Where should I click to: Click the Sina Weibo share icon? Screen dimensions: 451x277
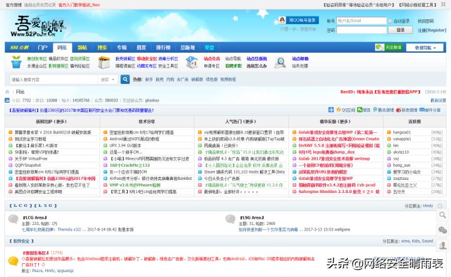click(x=398, y=110)
